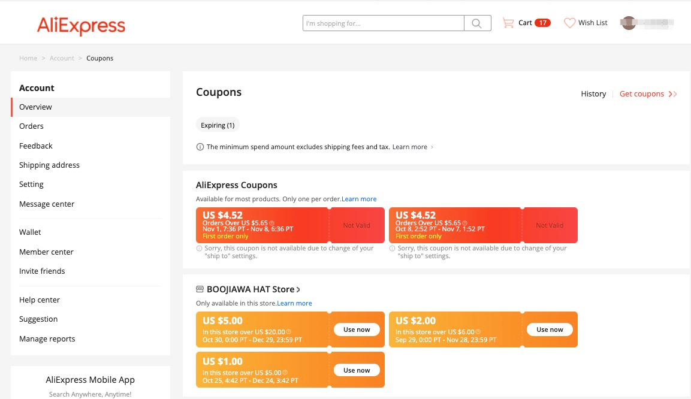The width and height of the screenshot is (691, 399).
Task: Click the AliExpress logo
Action: tap(81, 26)
